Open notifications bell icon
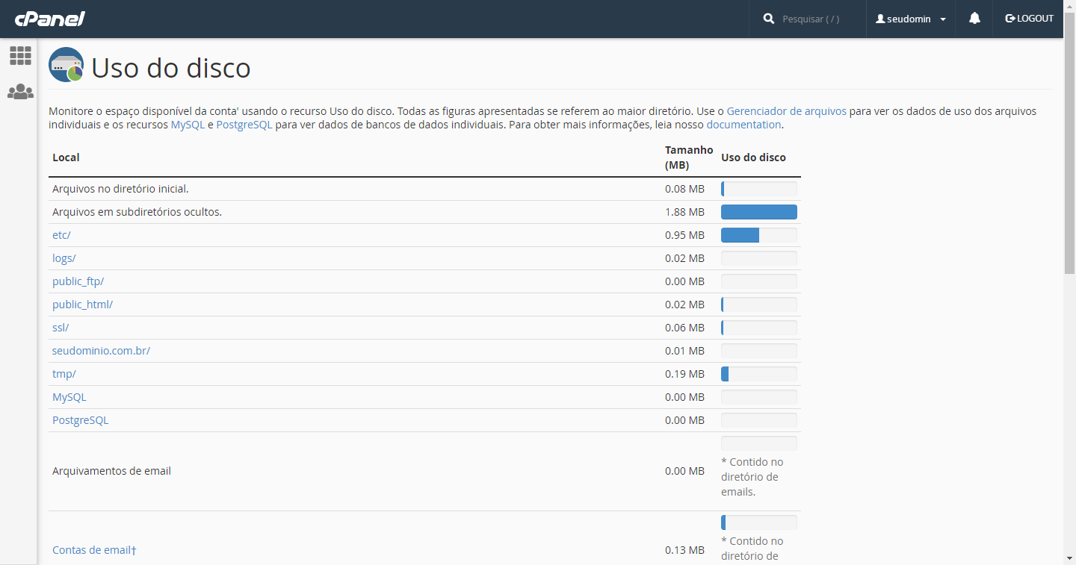The height and width of the screenshot is (565, 1076). click(974, 19)
